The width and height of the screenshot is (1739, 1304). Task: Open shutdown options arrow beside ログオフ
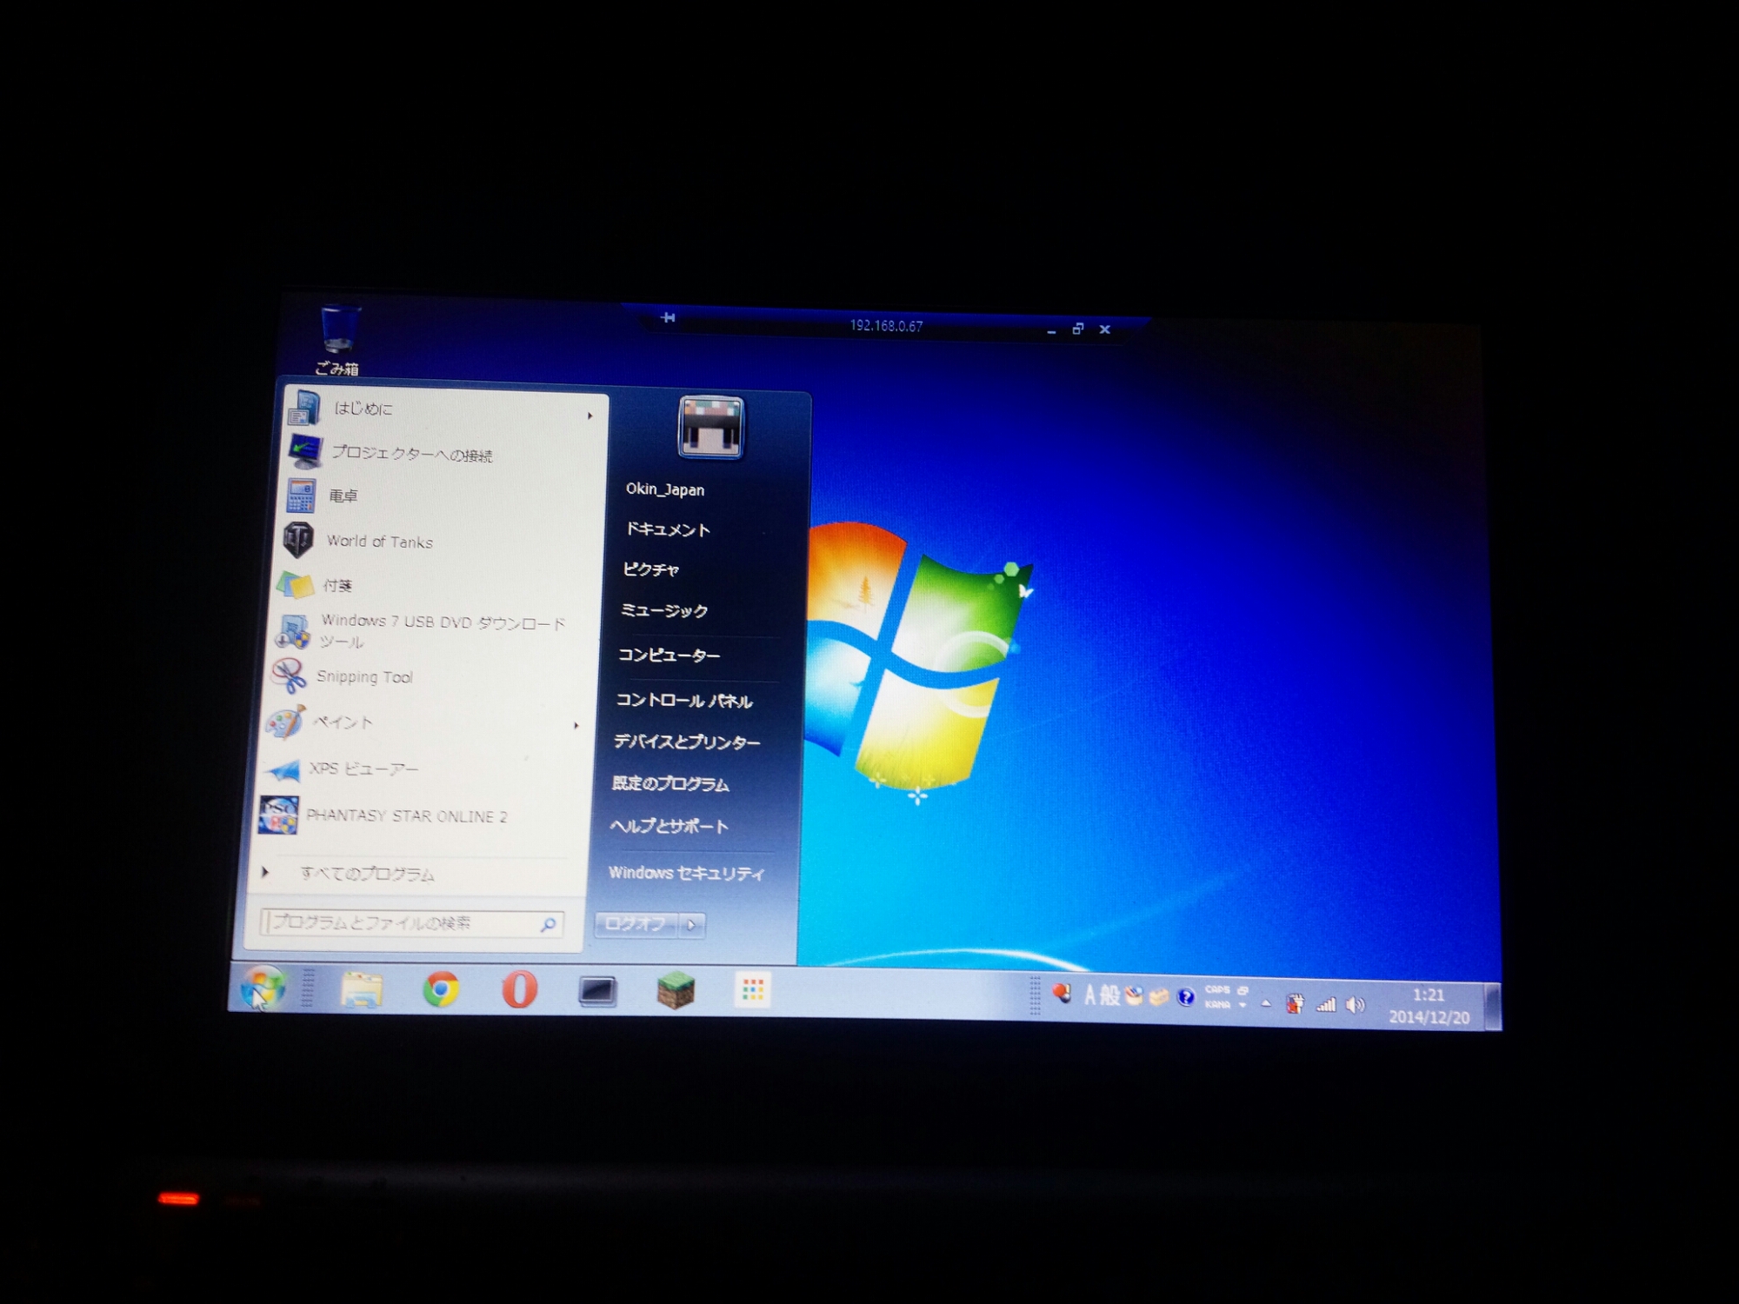(x=692, y=925)
